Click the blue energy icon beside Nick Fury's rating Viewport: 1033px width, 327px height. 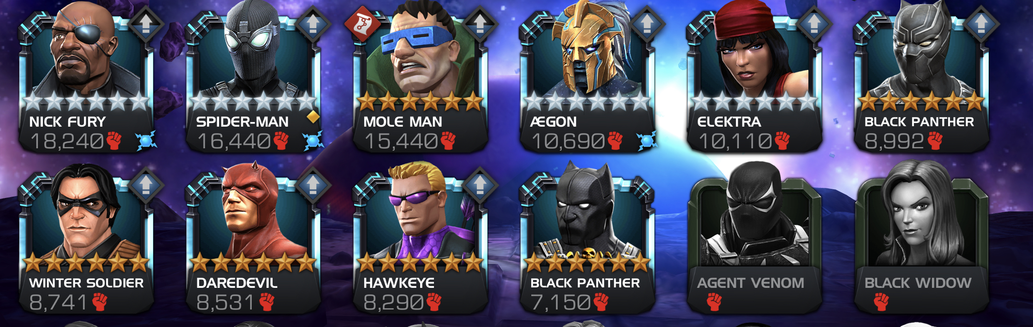pyautogui.click(x=146, y=141)
